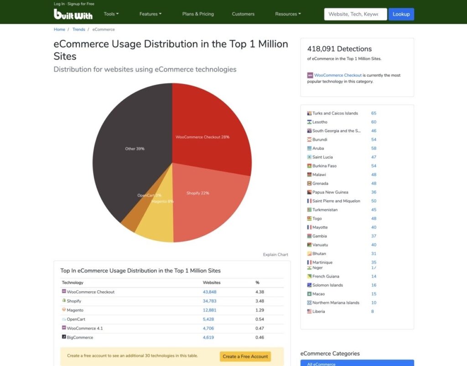The image size is (467, 366).
Task: Expand the Features dropdown menu
Action: (150, 14)
